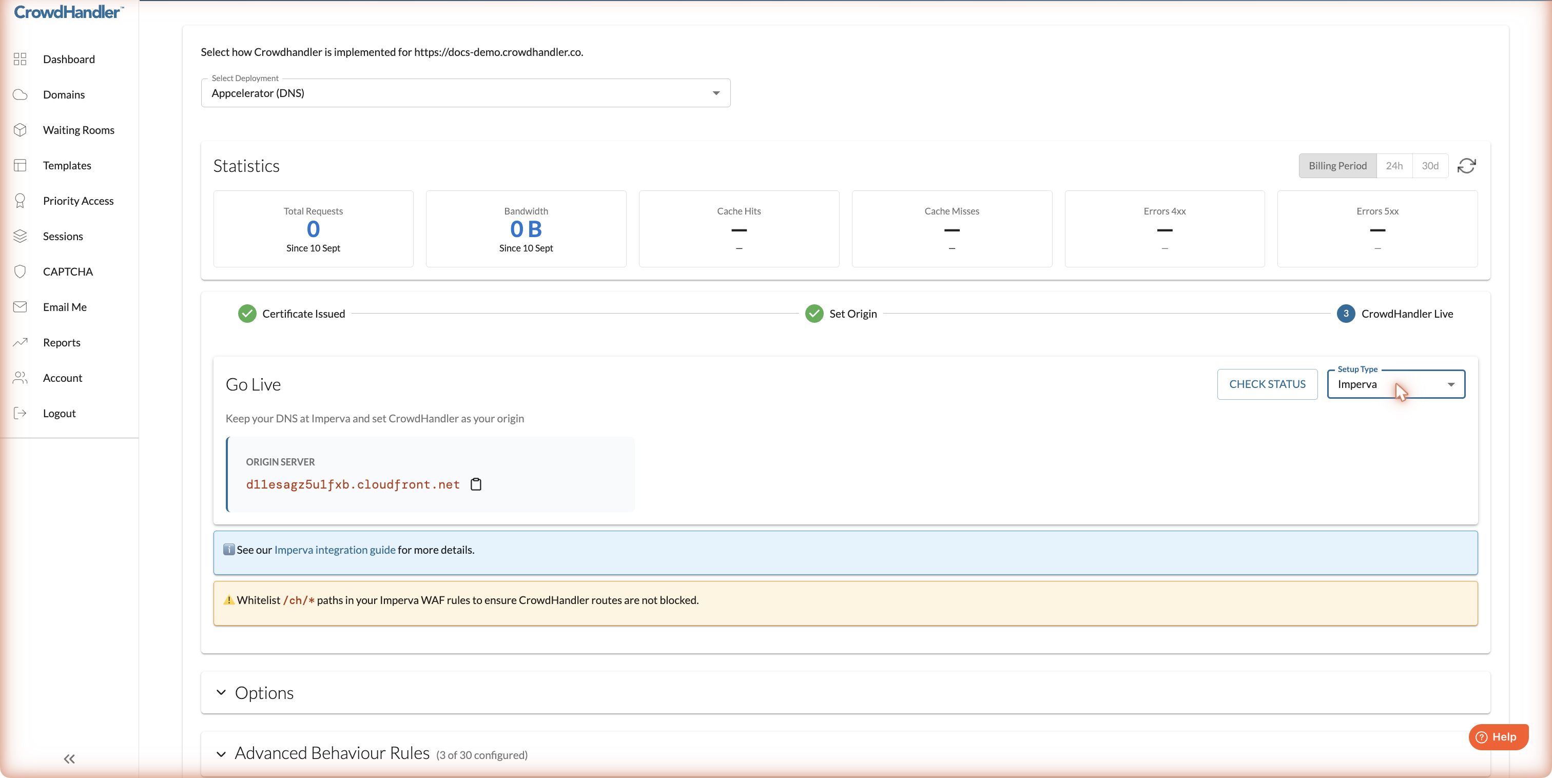Viewport: 1552px width, 778px height.
Task: Click the ORIGIN SERVER label
Action: pyautogui.click(x=280, y=462)
